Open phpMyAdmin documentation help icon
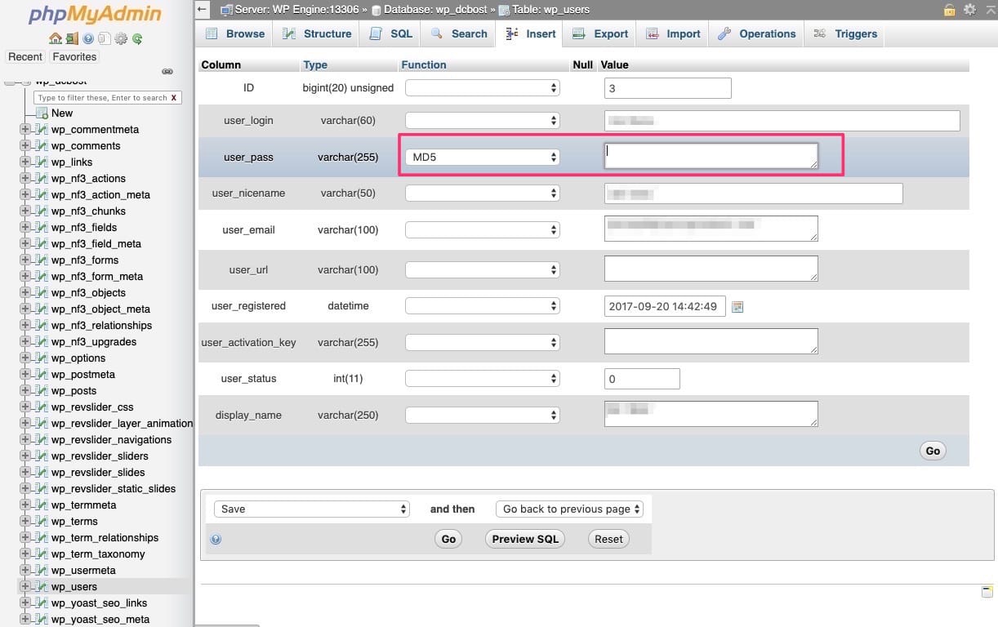Viewport: 998px width, 627px height. (x=88, y=38)
